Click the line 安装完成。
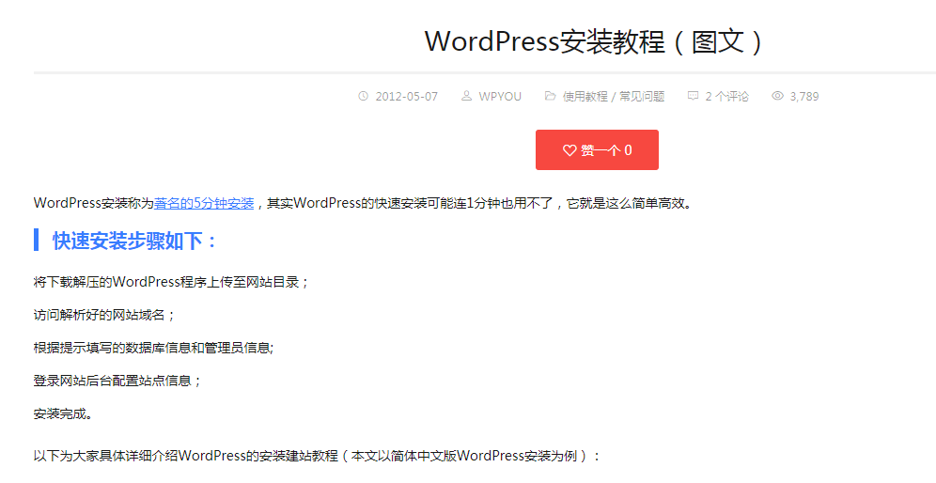Image resolution: width=936 pixels, height=483 pixels. coord(63,413)
